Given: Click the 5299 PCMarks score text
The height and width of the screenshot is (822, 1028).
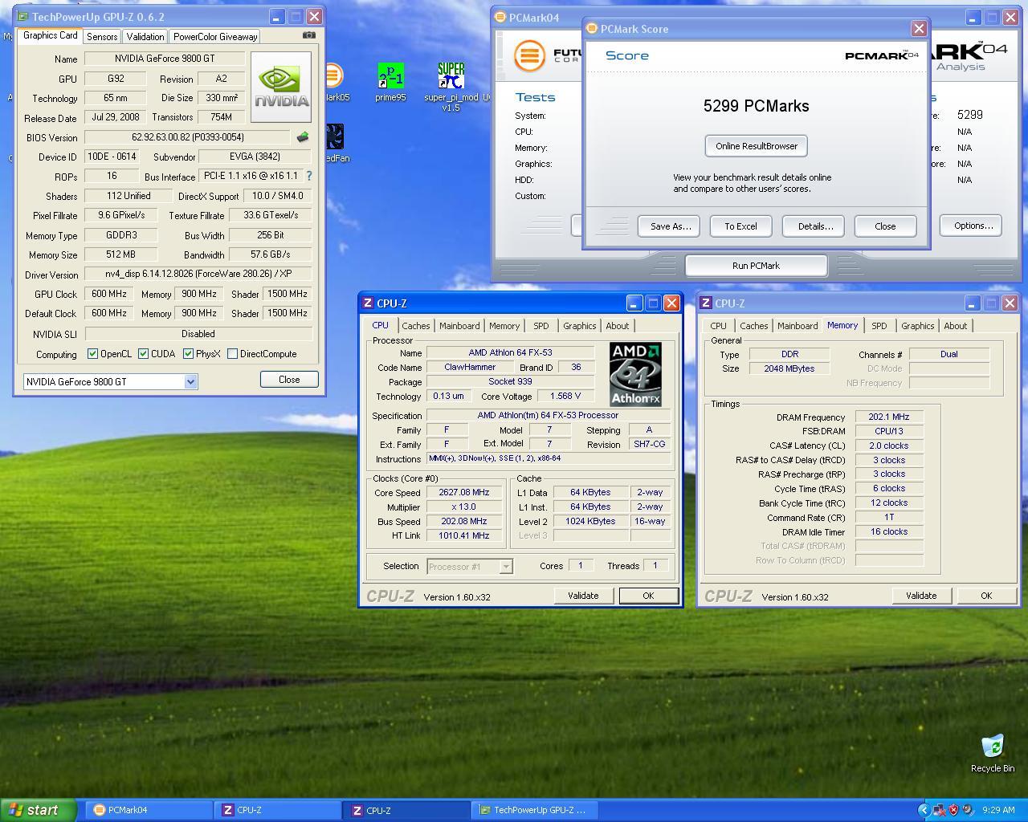Looking at the screenshot, I should tap(756, 106).
